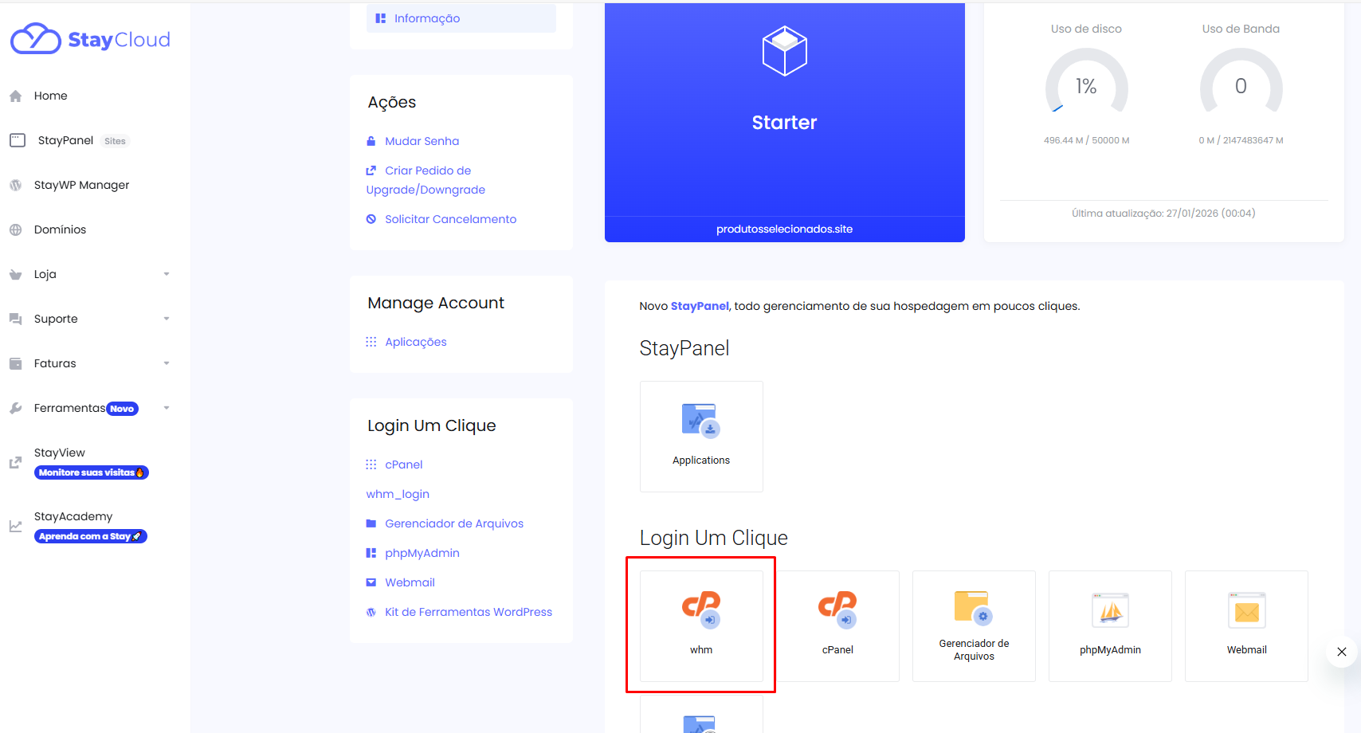1361x733 pixels.
Task: Expand the Faturas sidebar menu
Action: click(x=167, y=363)
